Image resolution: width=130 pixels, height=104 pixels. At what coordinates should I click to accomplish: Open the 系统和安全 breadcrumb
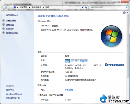36,7
